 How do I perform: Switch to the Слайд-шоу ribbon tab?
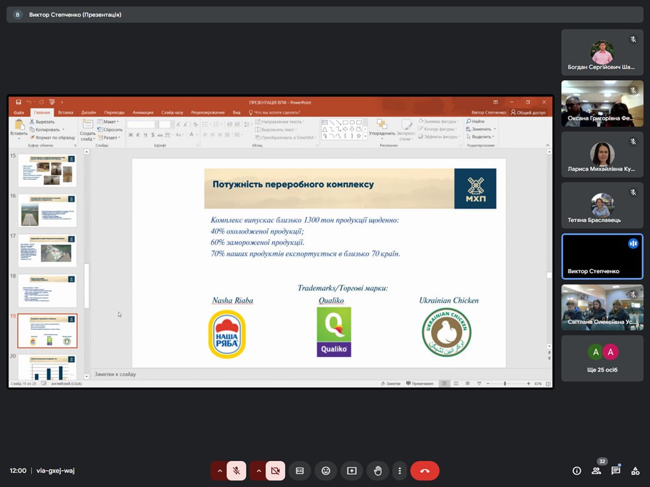(172, 113)
